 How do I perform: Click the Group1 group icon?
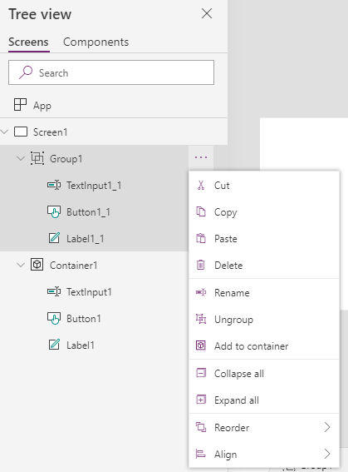[x=37, y=158]
